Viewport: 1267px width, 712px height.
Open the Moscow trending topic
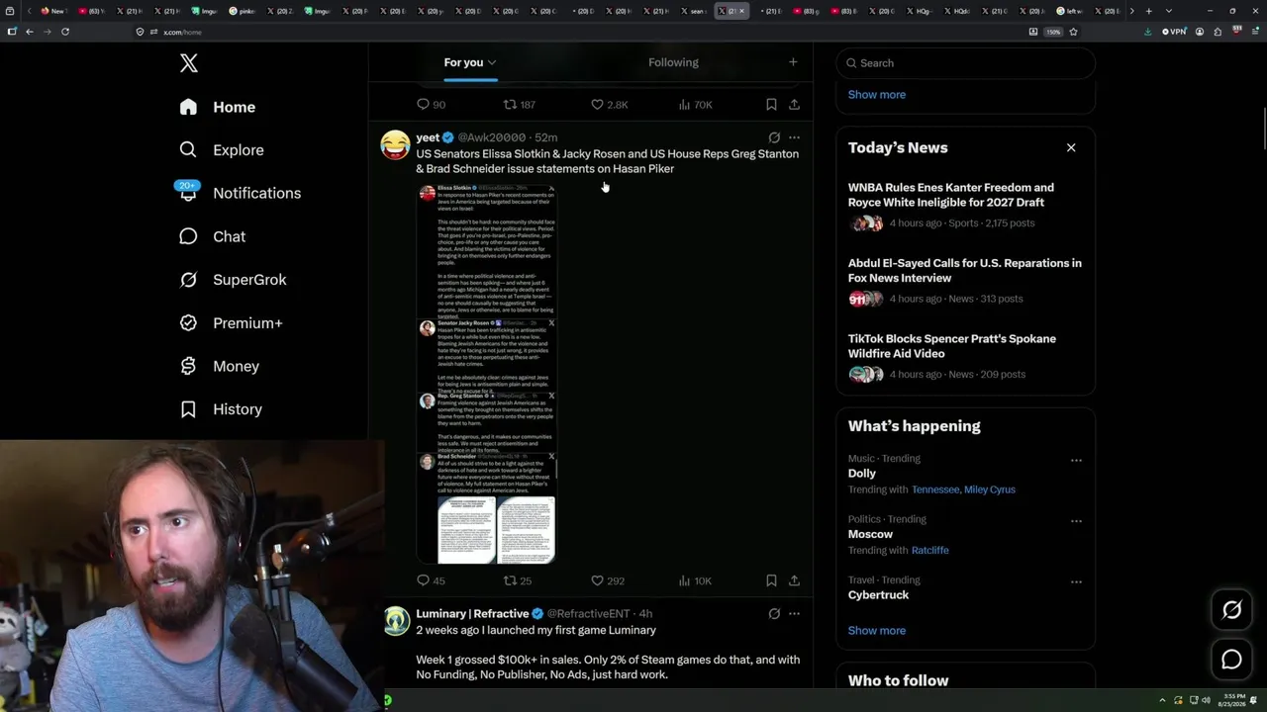[x=870, y=534]
